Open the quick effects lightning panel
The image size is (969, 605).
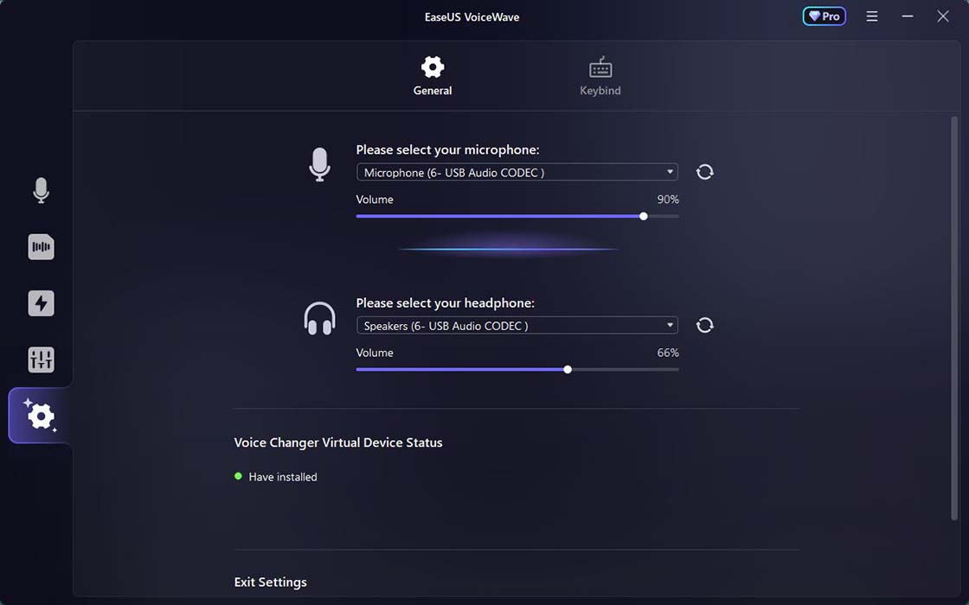click(x=41, y=302)
